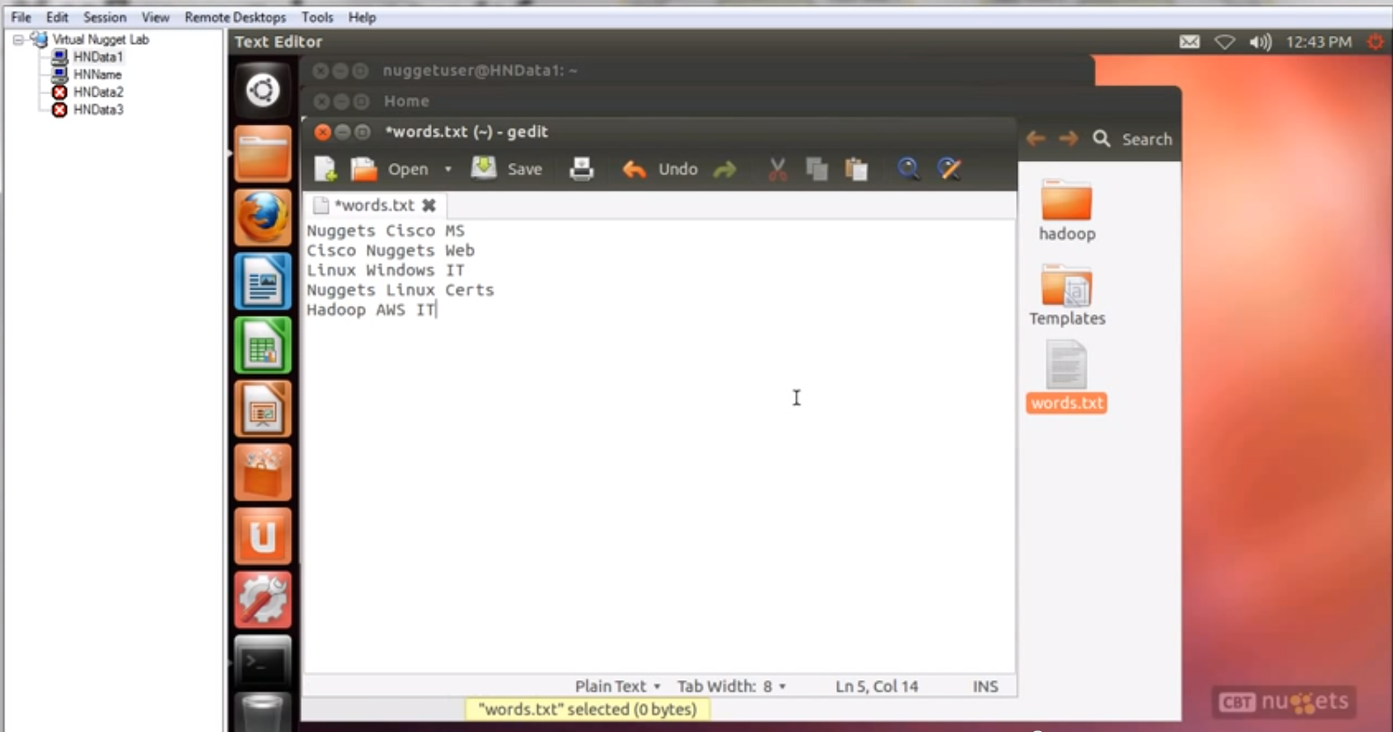Select HNData1 in the lab tree
The height and width of the screenshot is (732, 1393).
coord(98,57)
